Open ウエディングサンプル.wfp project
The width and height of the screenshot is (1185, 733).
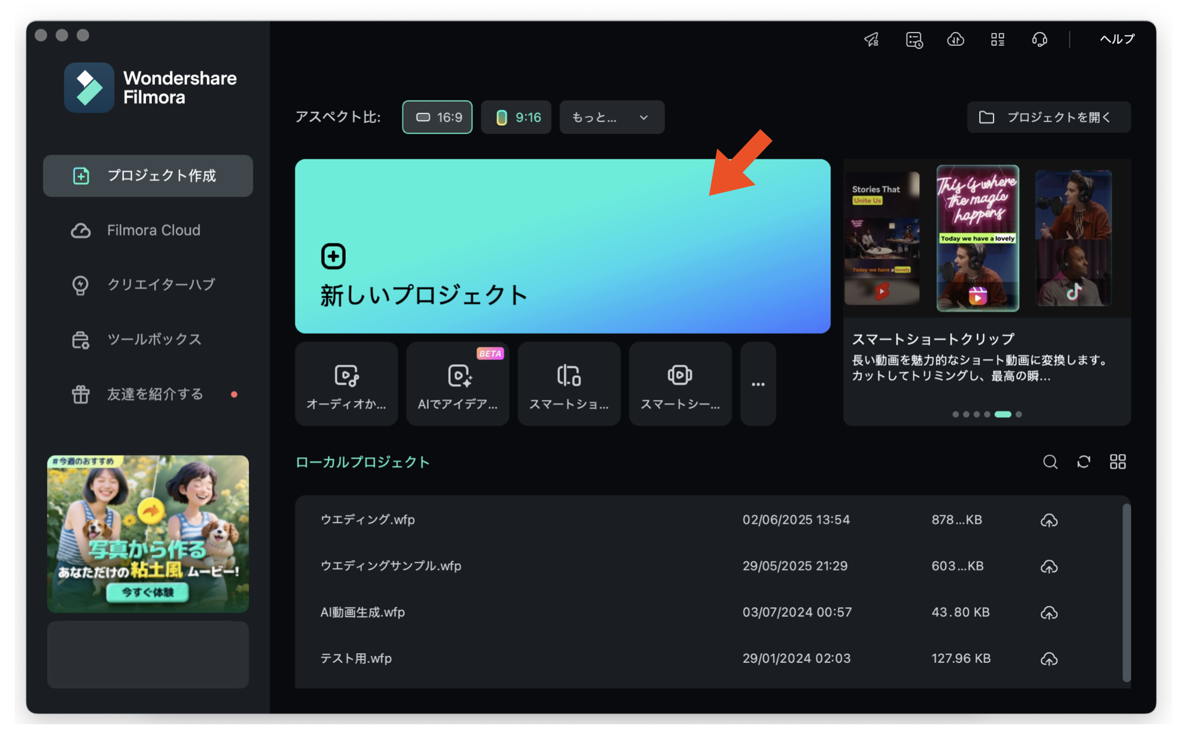click(x=708, y=566)
